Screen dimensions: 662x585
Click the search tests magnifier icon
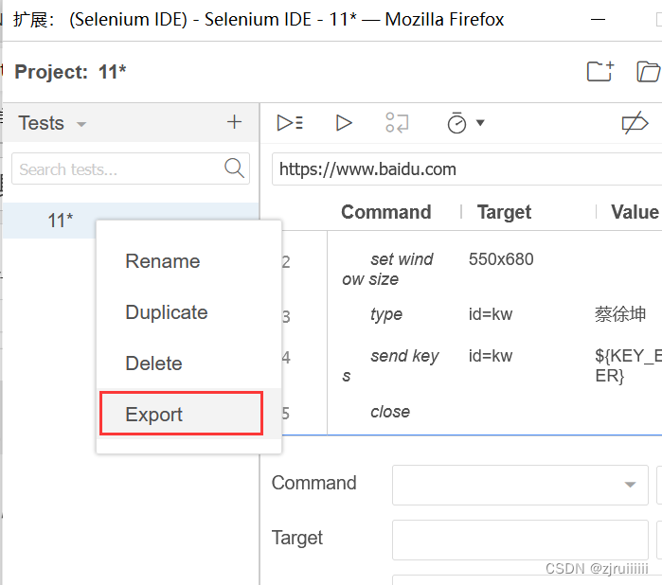234,168
